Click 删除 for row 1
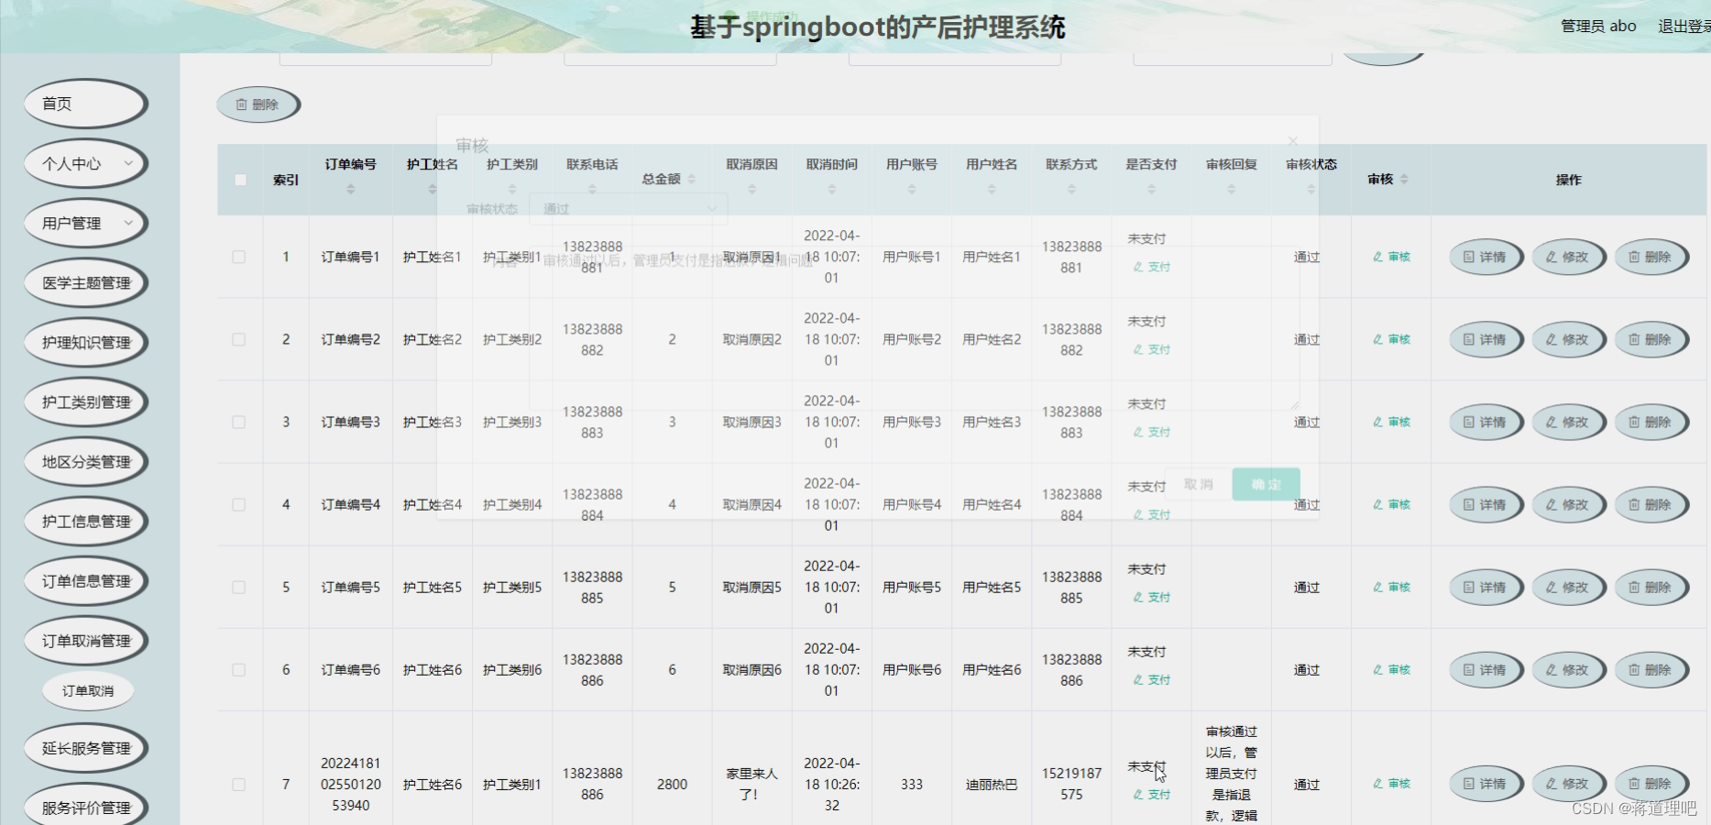 click(1651, 257)
